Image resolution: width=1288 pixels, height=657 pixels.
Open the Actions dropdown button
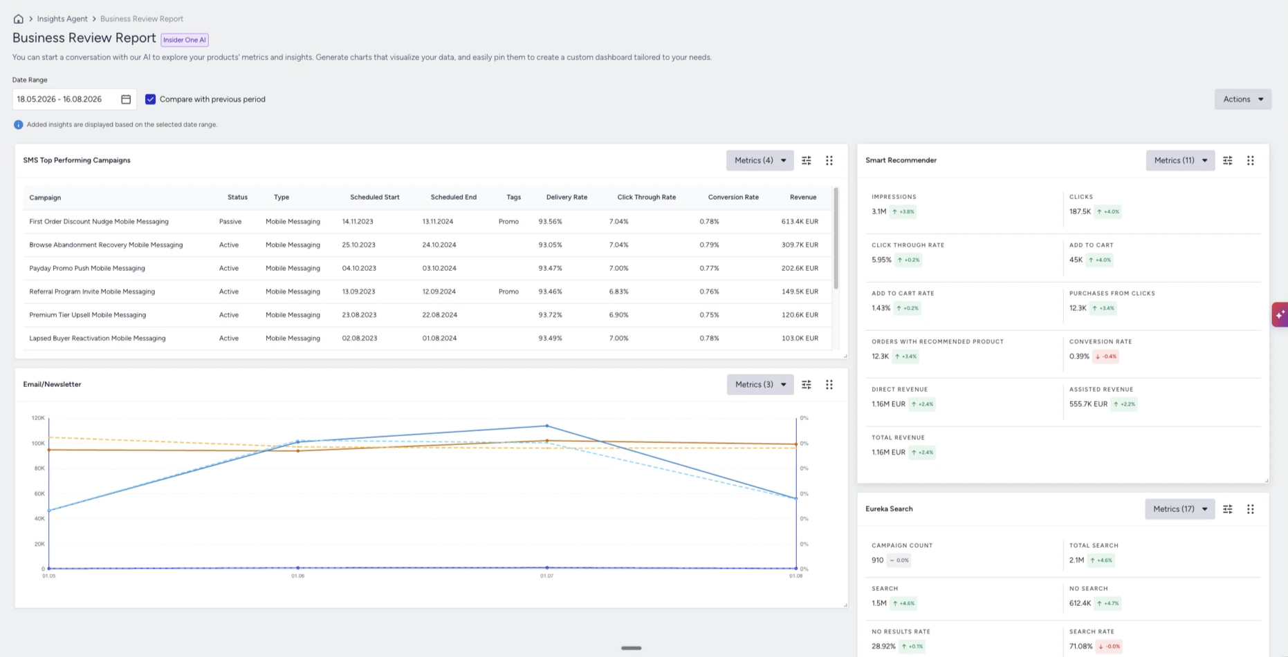click(x=1243, y=99)
